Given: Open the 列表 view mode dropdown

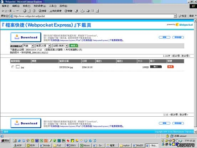Looking at the screenshot, I should [28, 46].
